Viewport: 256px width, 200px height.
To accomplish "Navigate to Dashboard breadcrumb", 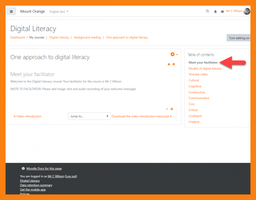I will click(17, 37).
